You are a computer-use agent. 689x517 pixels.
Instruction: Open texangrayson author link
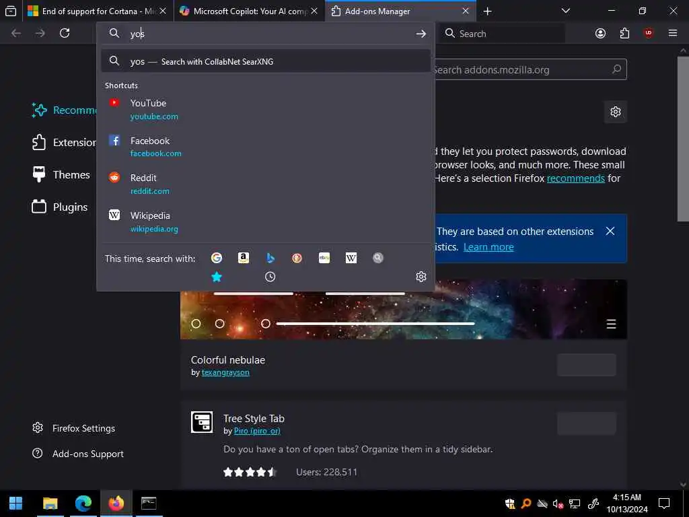(x=225, y=372)
